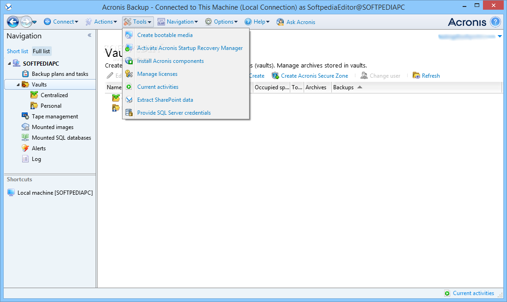Click the Manage licenses keys icon

pos(128,74)
